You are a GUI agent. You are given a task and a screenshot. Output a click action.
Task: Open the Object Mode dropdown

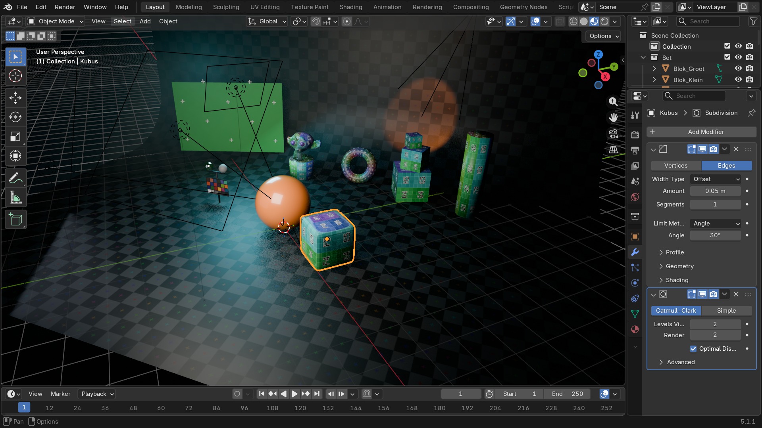[x=56, y=21]
